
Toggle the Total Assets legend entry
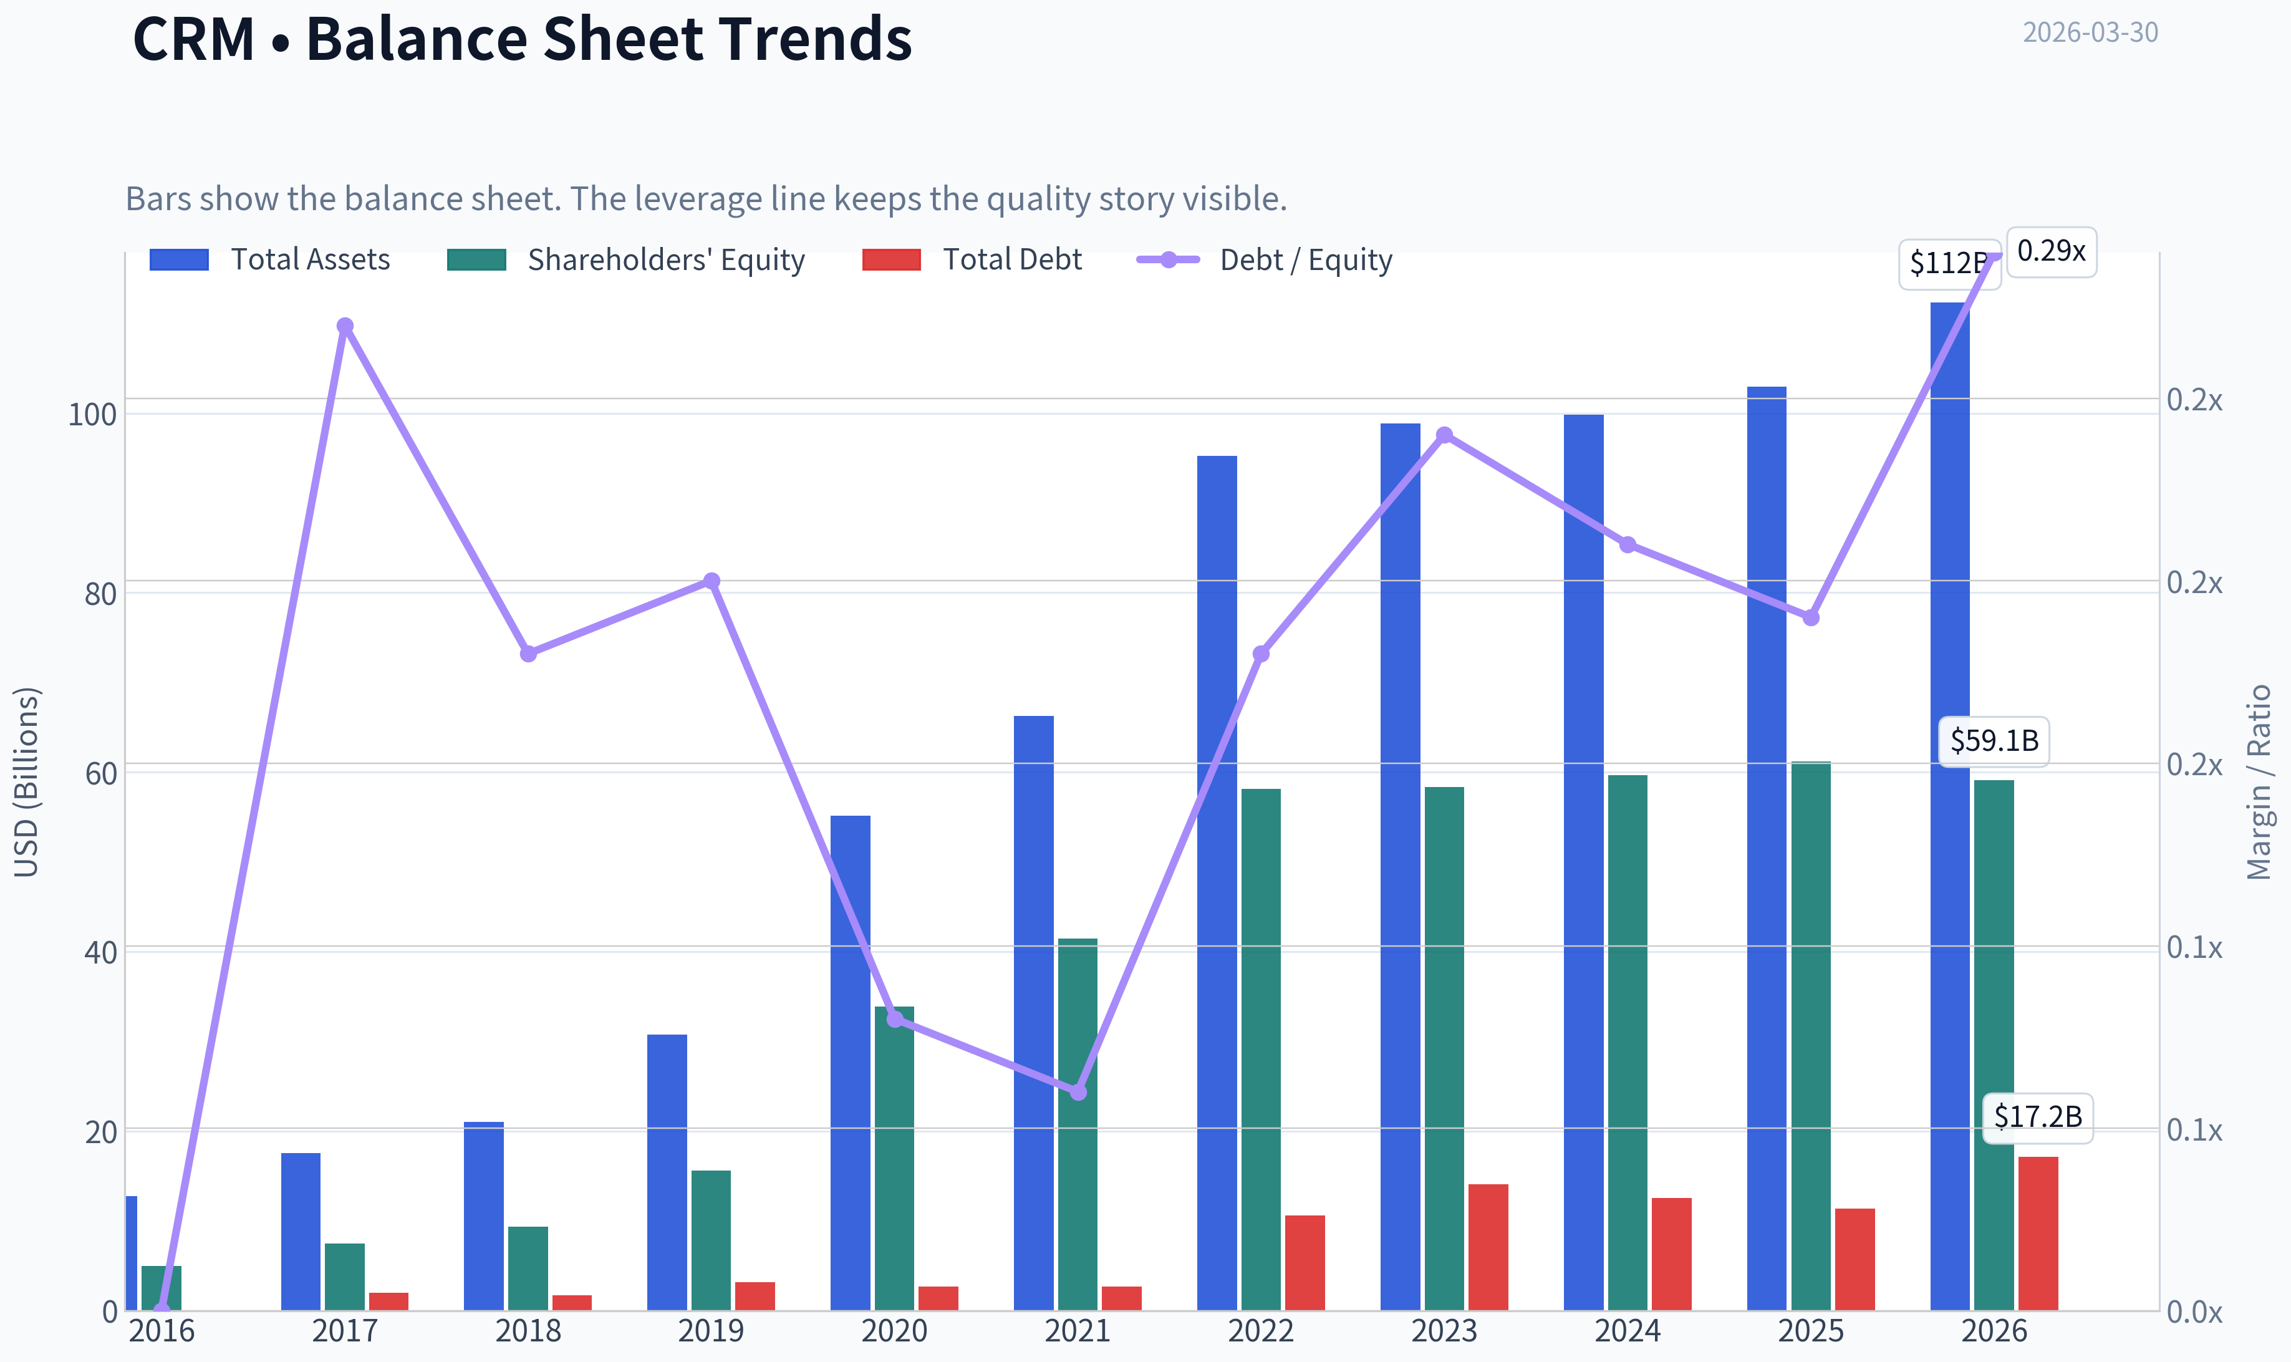[x=270, y=259]
